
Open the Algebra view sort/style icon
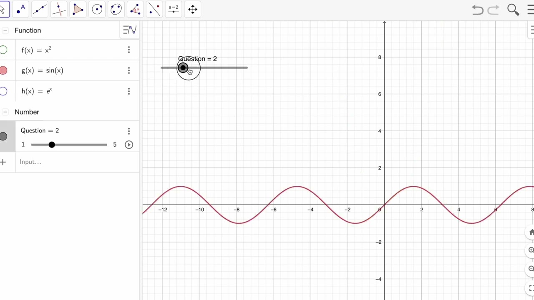tap(130, 30)
